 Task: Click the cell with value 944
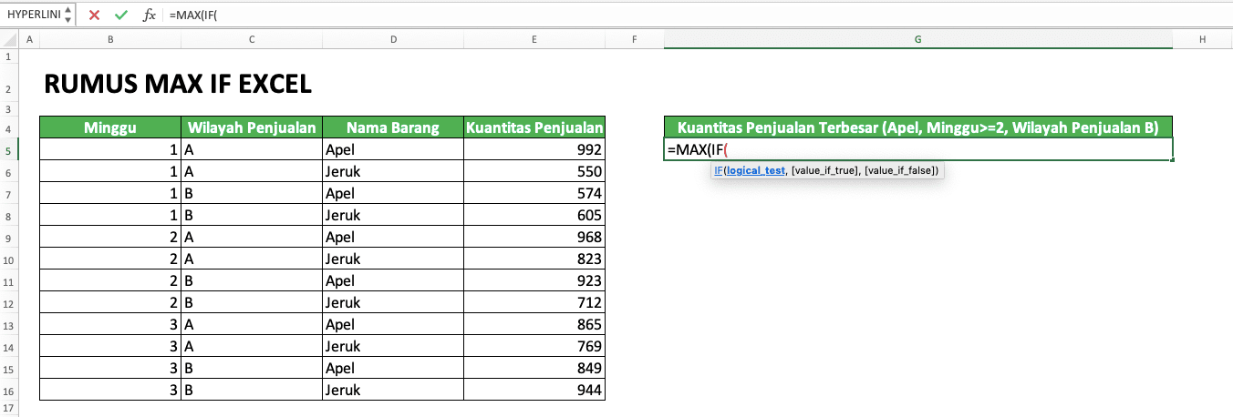[534, 390]
